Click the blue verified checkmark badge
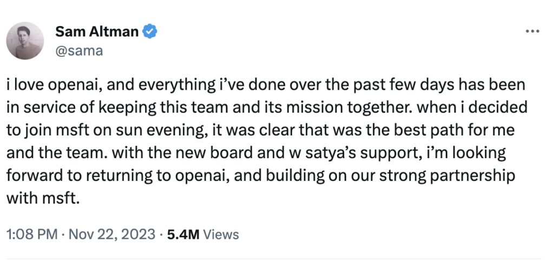The image size is (554, 268). (149, 31)
